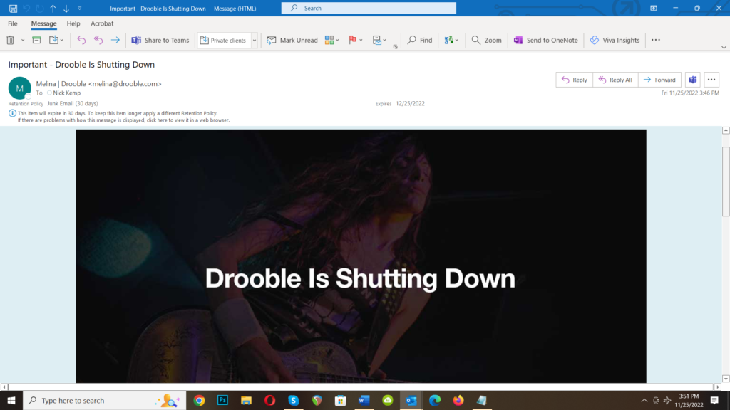Screen dimensions: 730x410
Task: Click vertical scrollbar down arrow
Action: [725, 379]
